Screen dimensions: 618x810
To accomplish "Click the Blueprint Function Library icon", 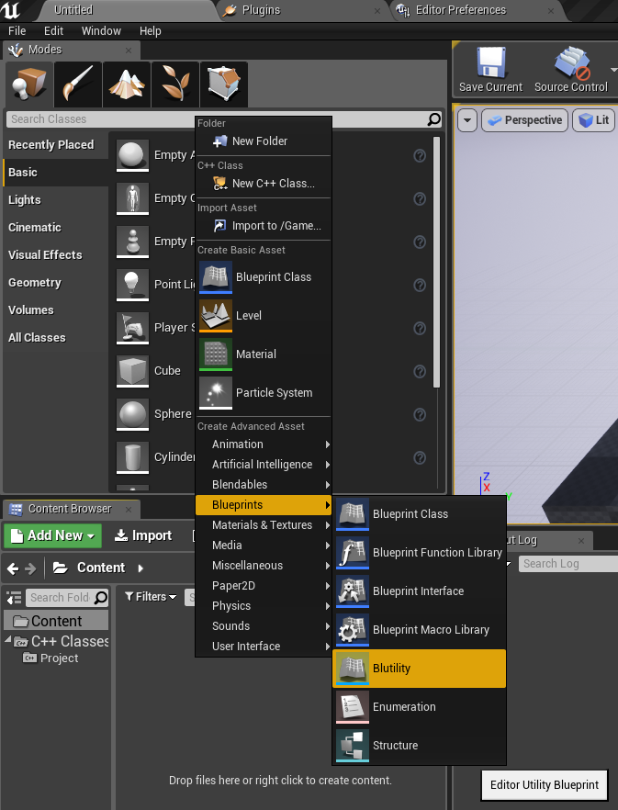I will [353, 553].
